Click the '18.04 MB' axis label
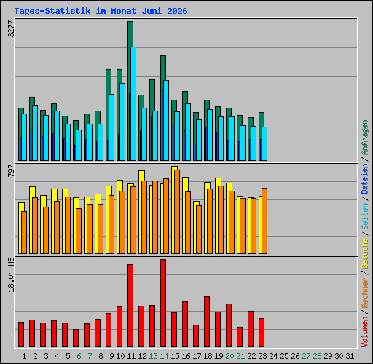 click(x=11, y=275)
